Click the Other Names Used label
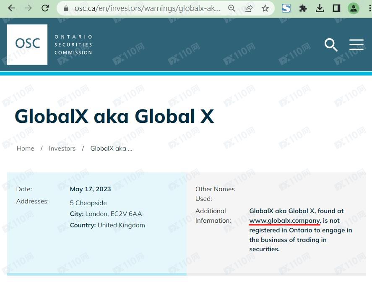 click(x=215, y=194)
